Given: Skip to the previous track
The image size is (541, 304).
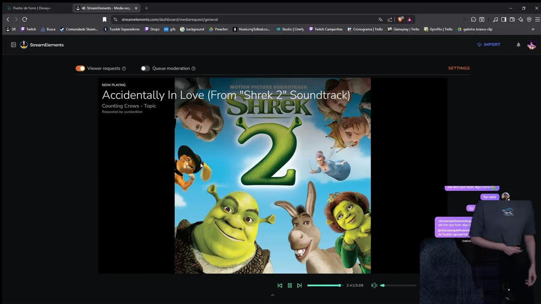Looking at the screenshot, I should coord(280,285).
